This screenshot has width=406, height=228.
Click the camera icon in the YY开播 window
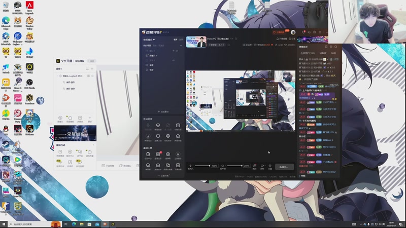coord(60,118)
